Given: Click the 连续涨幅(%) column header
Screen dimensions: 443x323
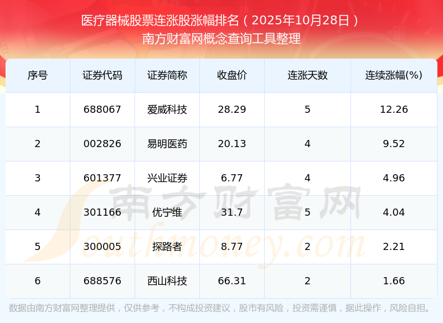Looking at the screenshot, I should pos(394,75).
